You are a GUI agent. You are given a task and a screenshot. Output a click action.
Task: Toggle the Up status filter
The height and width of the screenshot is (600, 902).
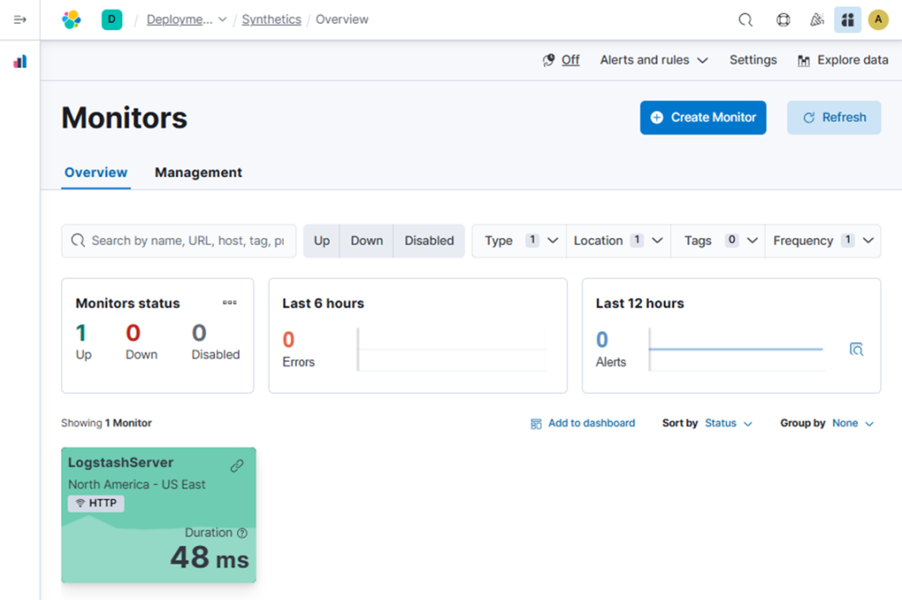click(322, 241)
